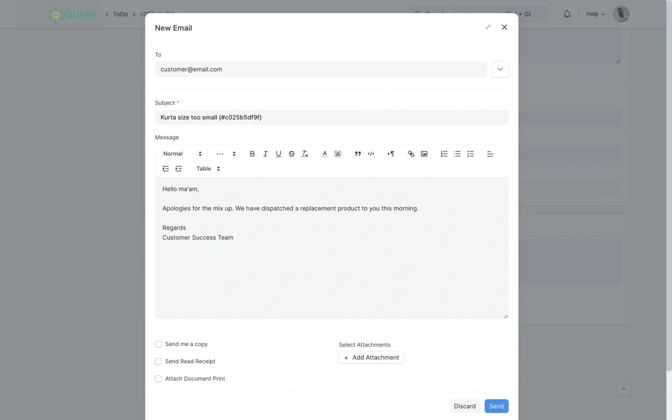Add a blockquote to the message
The image size is (672, 420).
(357, 154)
